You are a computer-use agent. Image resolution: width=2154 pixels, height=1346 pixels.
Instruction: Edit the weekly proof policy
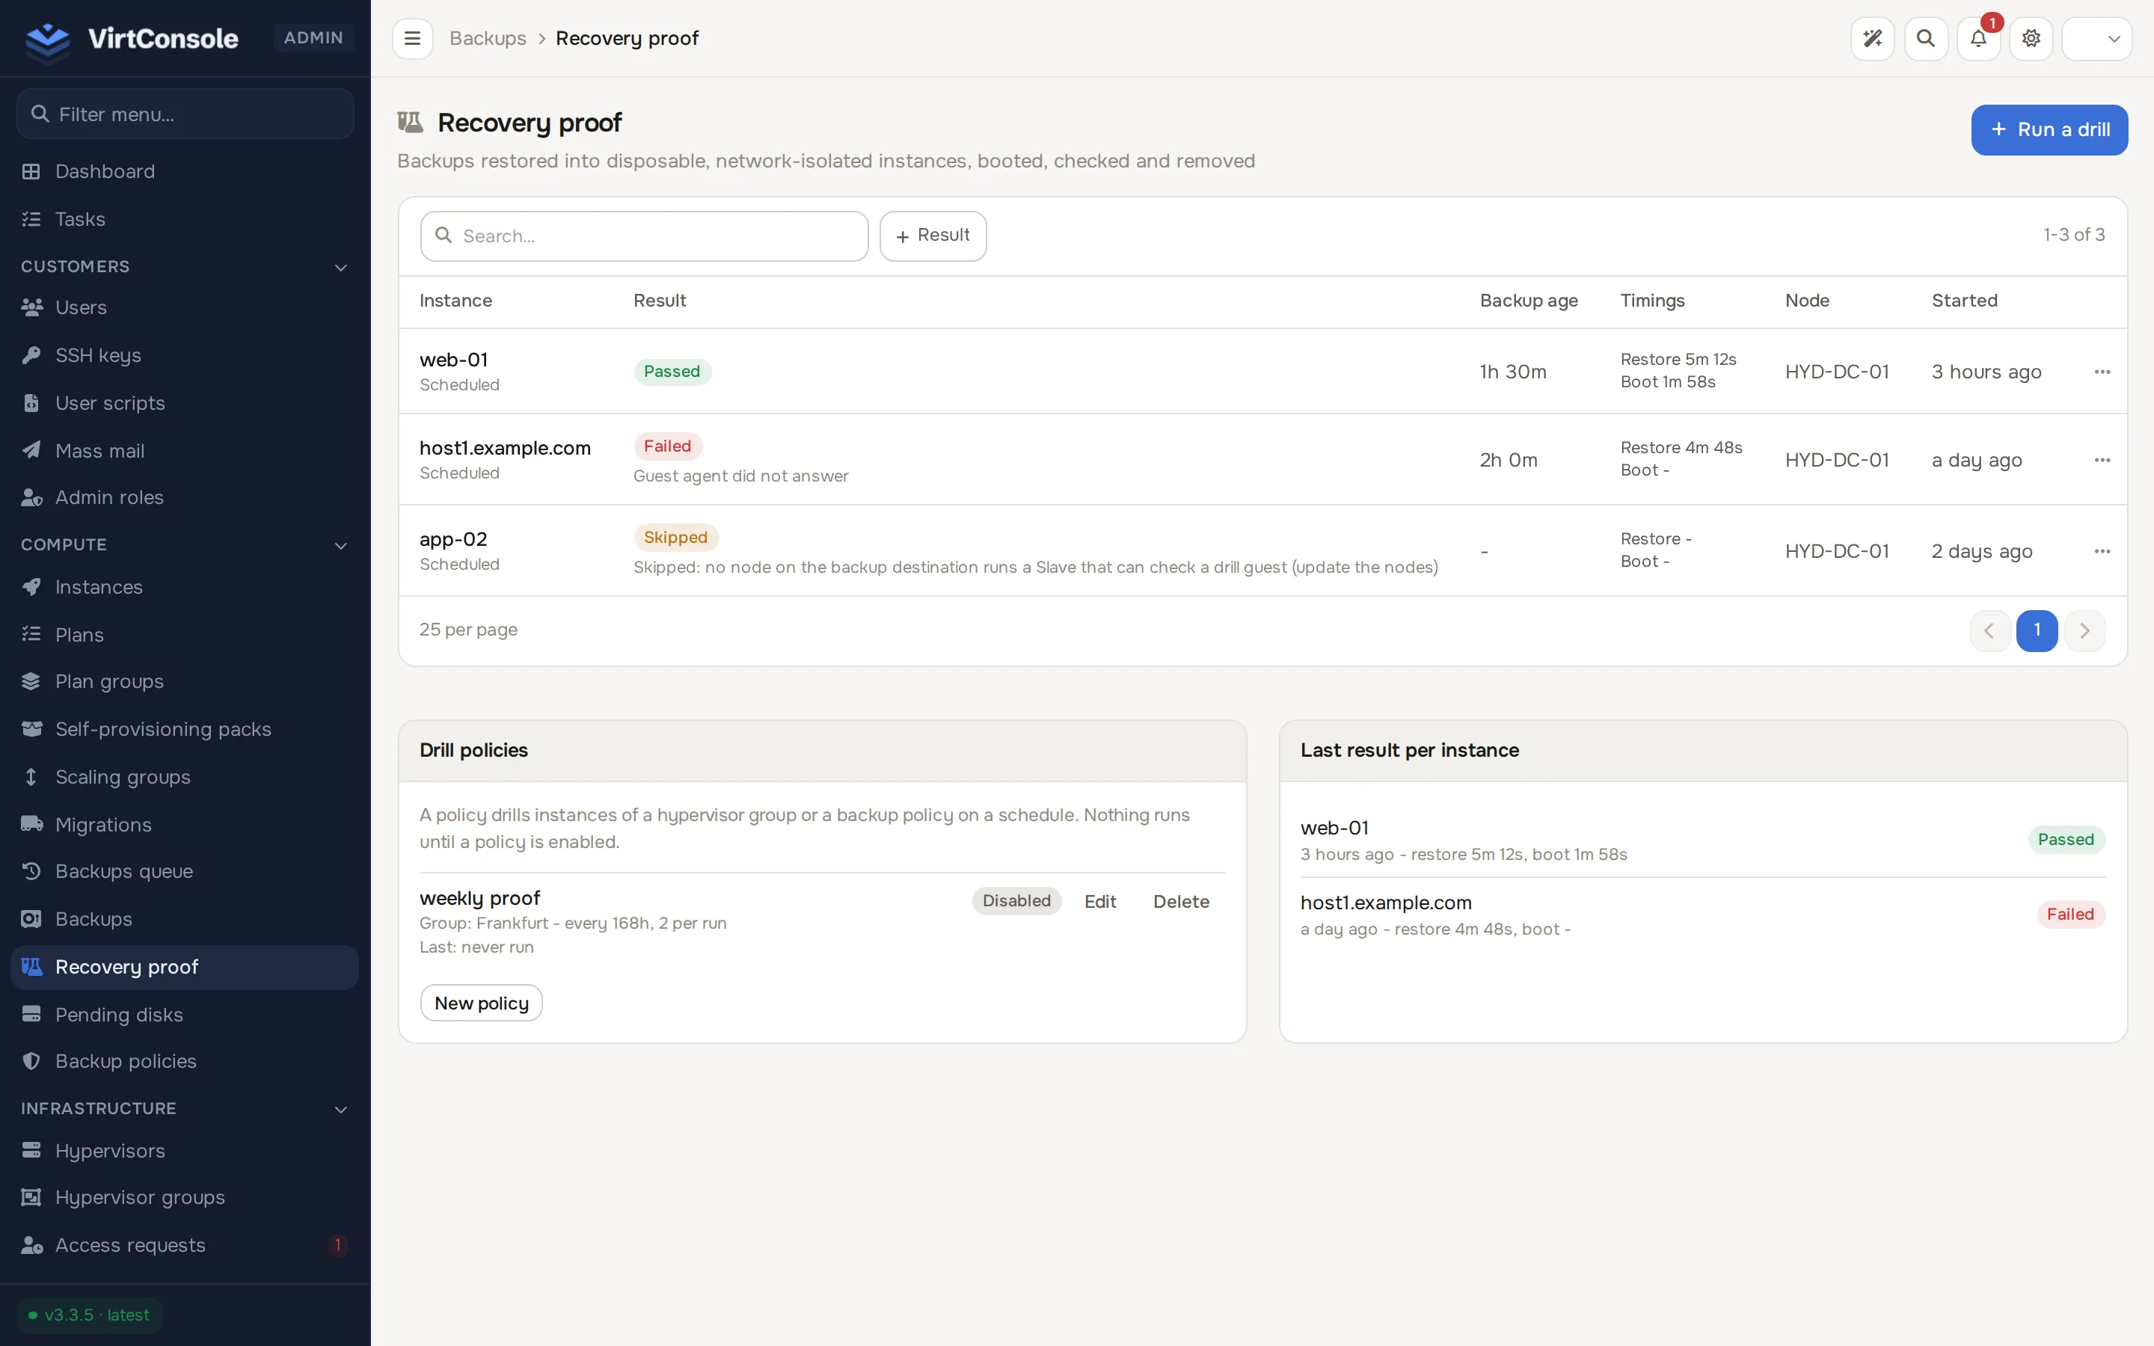pyautogui.click(x=1100, y=901)
